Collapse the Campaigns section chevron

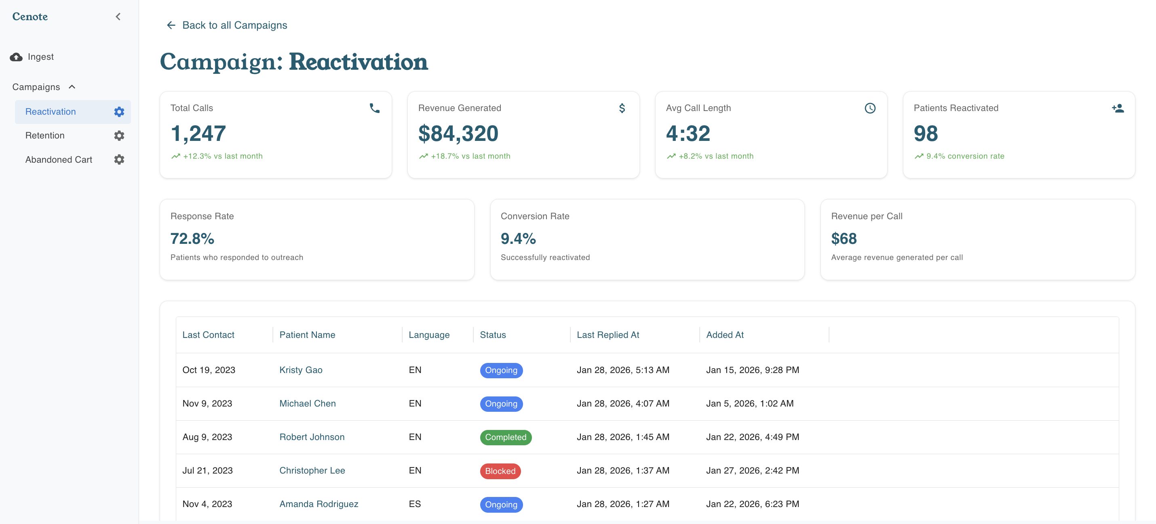coord(72,87)
